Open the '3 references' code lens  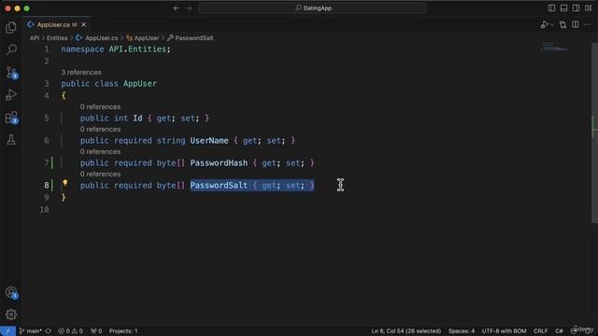click(x=81, y=73)
